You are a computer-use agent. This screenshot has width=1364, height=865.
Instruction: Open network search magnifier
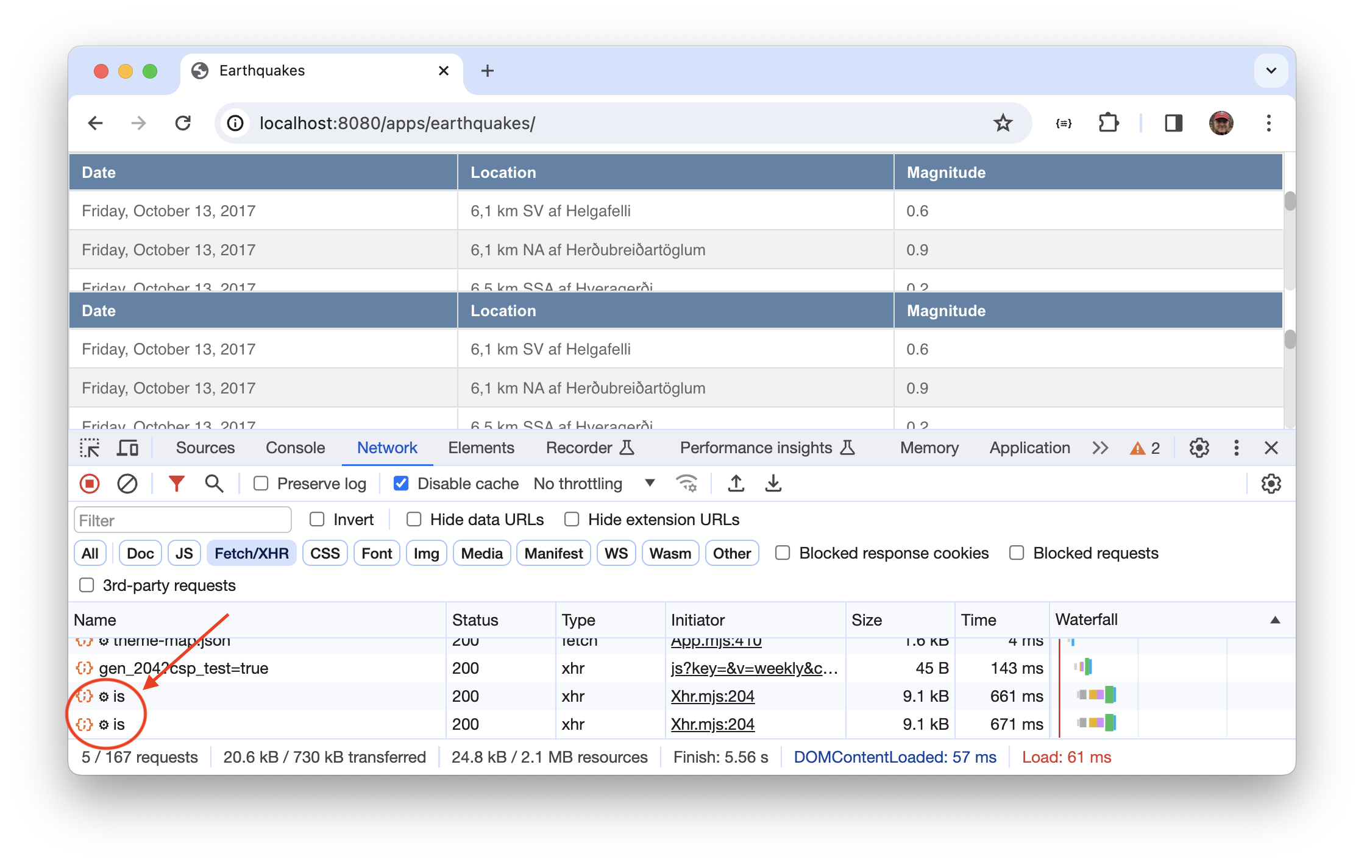coord(214,484)
